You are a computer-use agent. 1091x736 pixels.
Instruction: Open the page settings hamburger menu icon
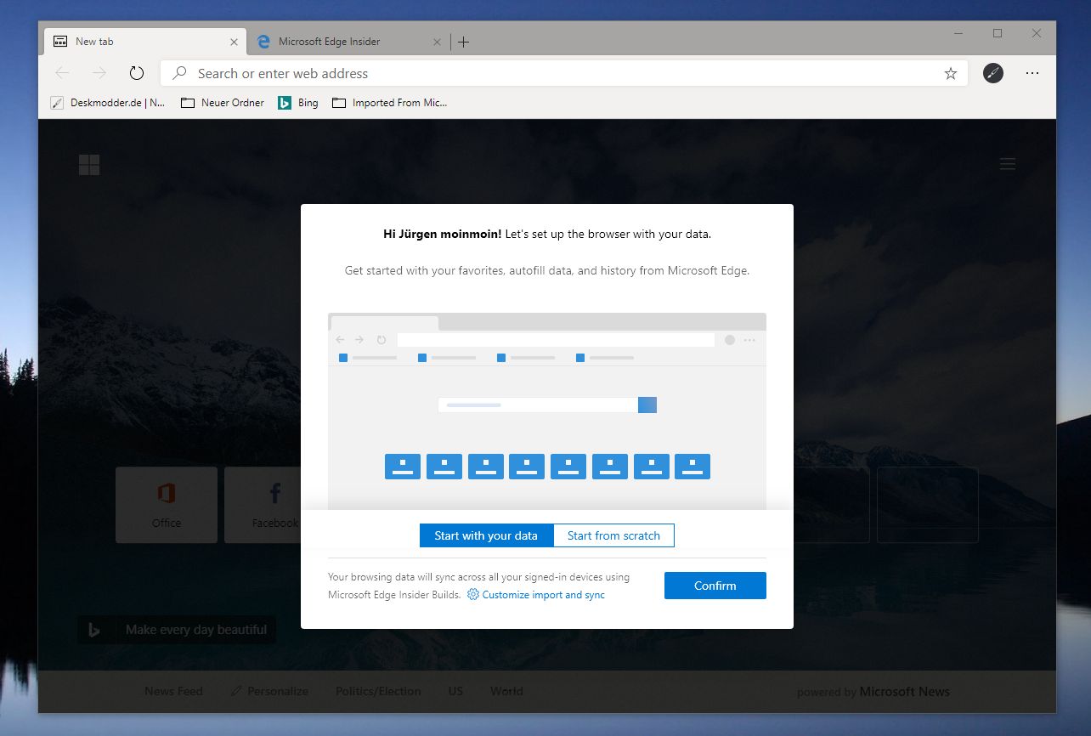pos(1008,164)
